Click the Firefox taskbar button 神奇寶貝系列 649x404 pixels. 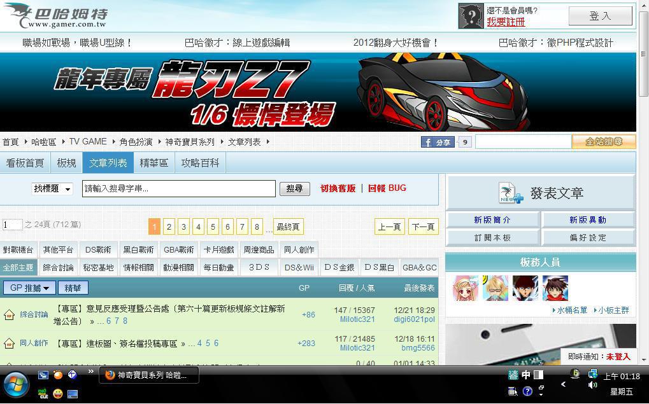coord(148,375)
